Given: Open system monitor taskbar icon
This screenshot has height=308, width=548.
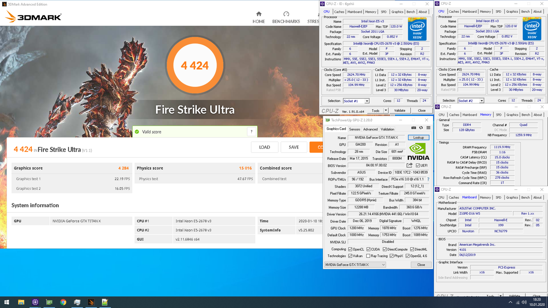Looking at the screenshot, I should pos(77,302).
